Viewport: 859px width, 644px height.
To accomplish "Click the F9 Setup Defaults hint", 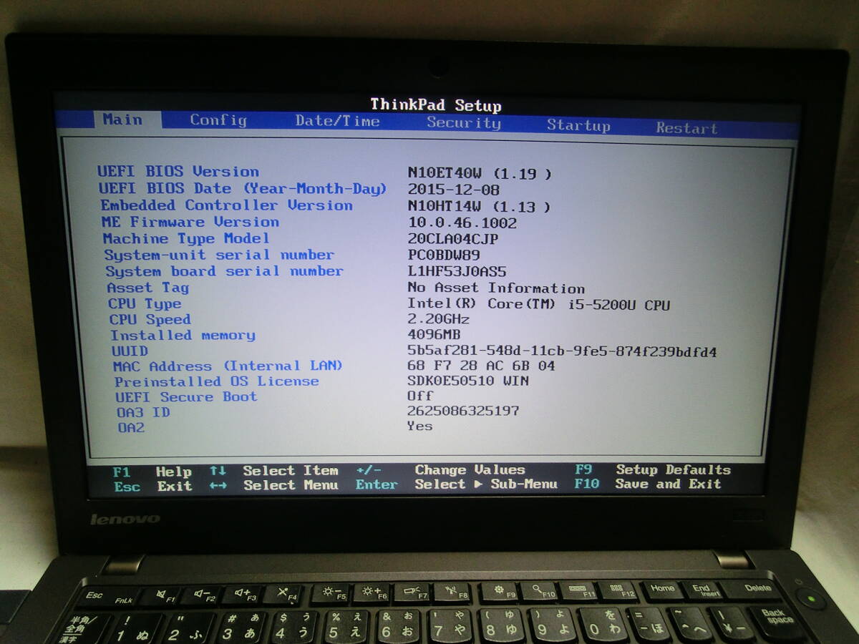I will click(653, 469).
